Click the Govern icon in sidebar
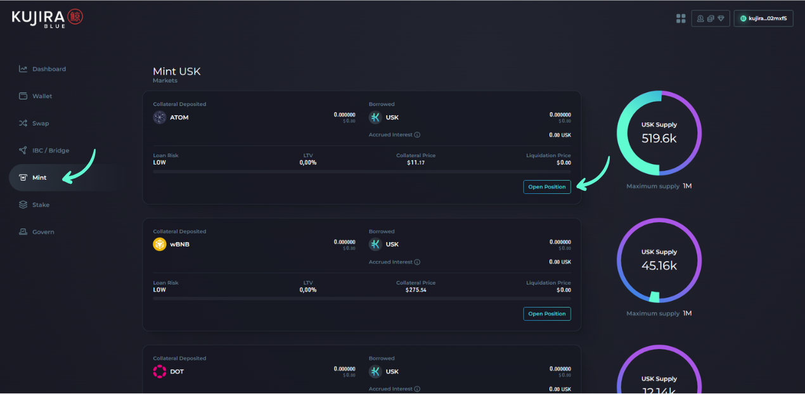The width and height of the screenshot is (805, 394). pos(23,232)
